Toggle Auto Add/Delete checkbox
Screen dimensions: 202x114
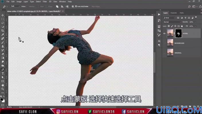click(x=76, y=6)
